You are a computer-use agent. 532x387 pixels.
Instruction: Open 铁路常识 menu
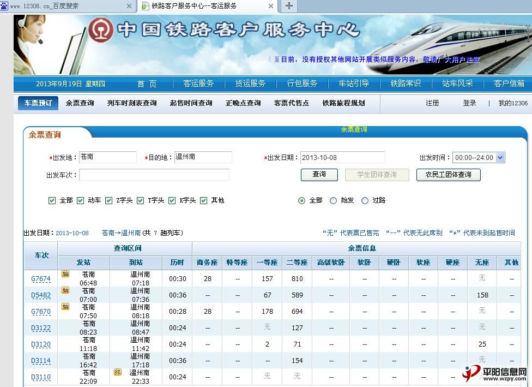click(x=406, y=84)
